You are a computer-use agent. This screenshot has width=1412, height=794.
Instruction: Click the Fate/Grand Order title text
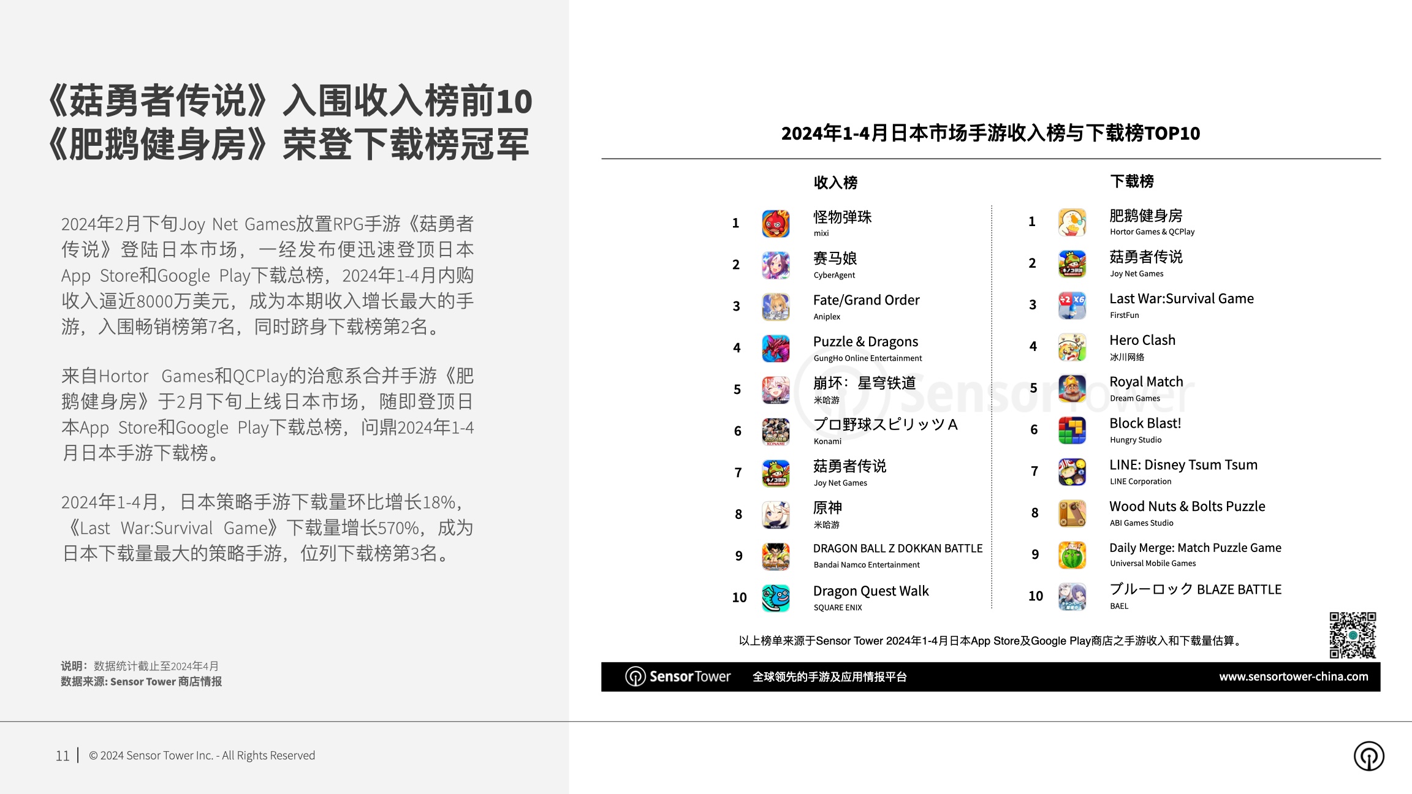(866, 300)
